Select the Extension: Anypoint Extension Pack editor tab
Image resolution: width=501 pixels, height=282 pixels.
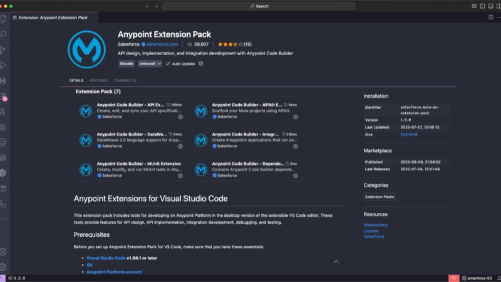click(53, 18)
